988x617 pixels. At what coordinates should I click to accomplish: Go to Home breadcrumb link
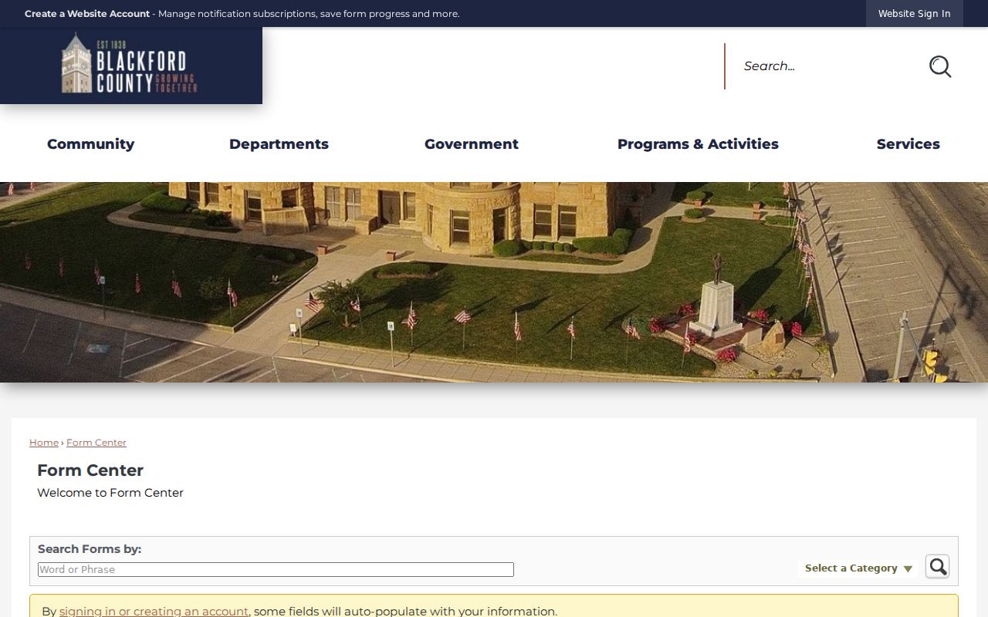point(44,443)
